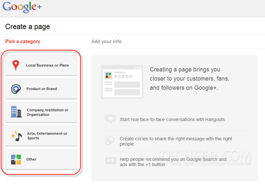Click the Create a page heading
The height and width of the screenshot is (186, 265).
click(x=28, y=27)
